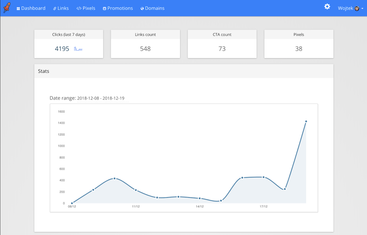This screenshot has height=235, width=367.
Task: Click the icon beside Promotions
Action: pyautogui.click(x=105, y=8)
